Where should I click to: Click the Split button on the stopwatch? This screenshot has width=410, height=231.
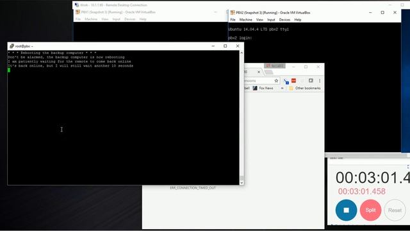(x=370, y=210)
